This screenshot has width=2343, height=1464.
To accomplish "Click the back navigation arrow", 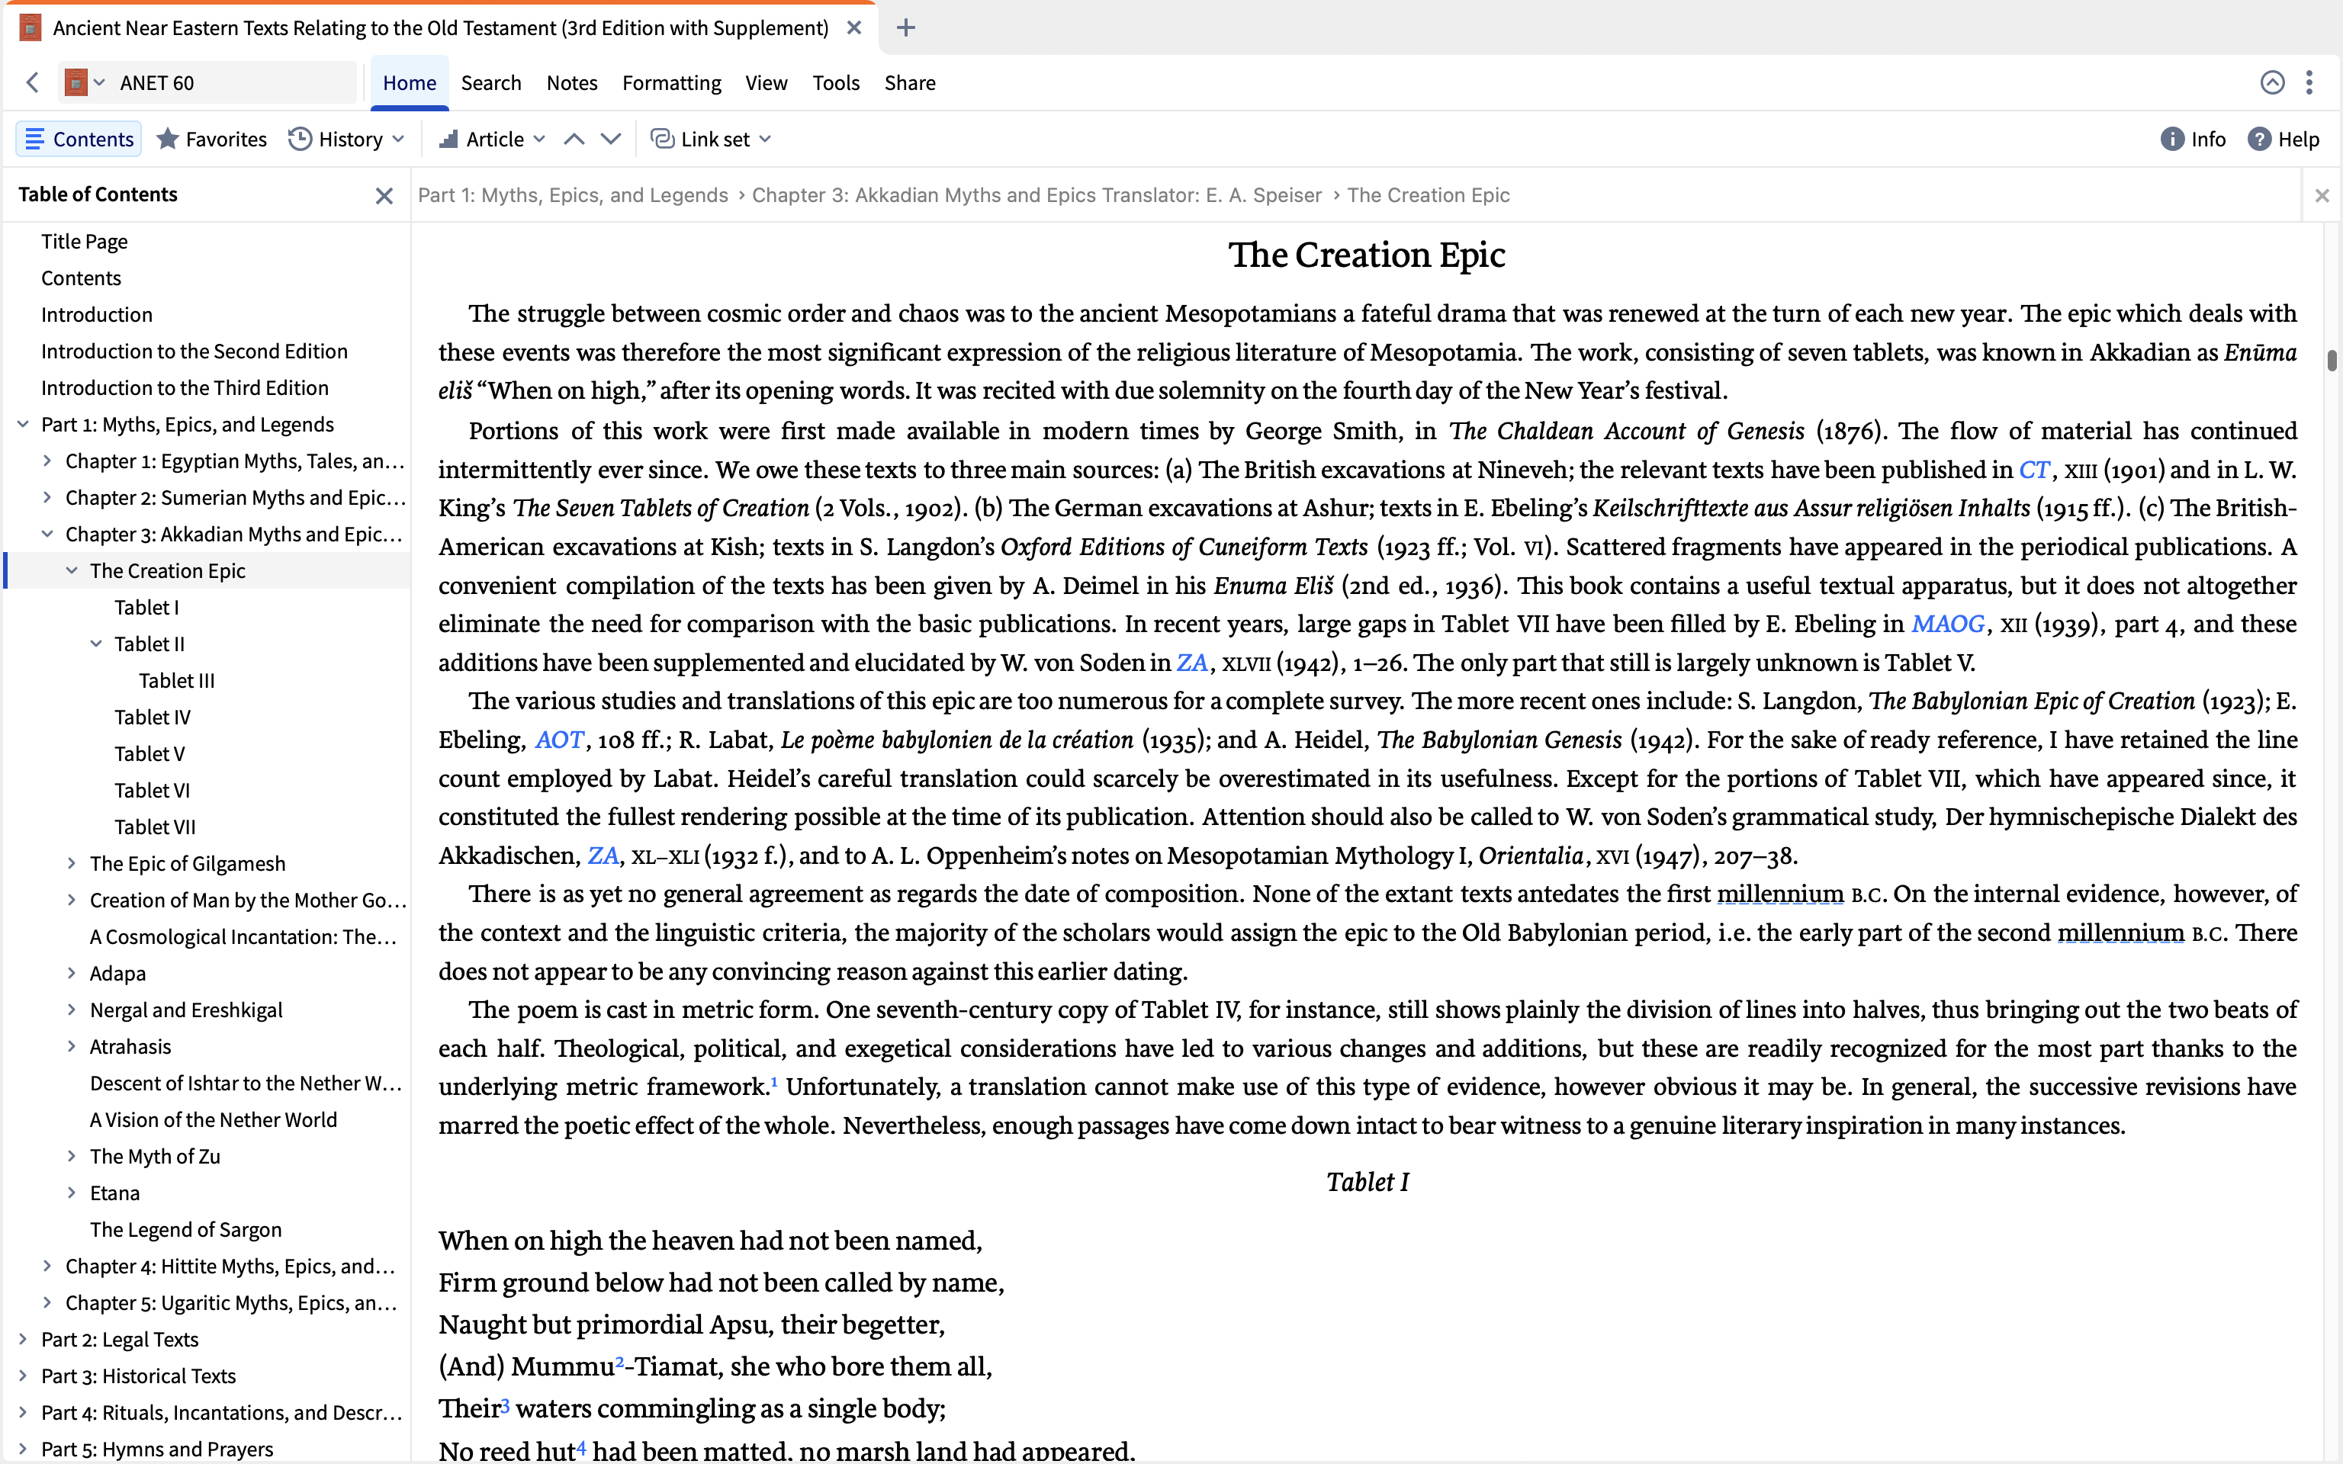I will coord(33,82).
